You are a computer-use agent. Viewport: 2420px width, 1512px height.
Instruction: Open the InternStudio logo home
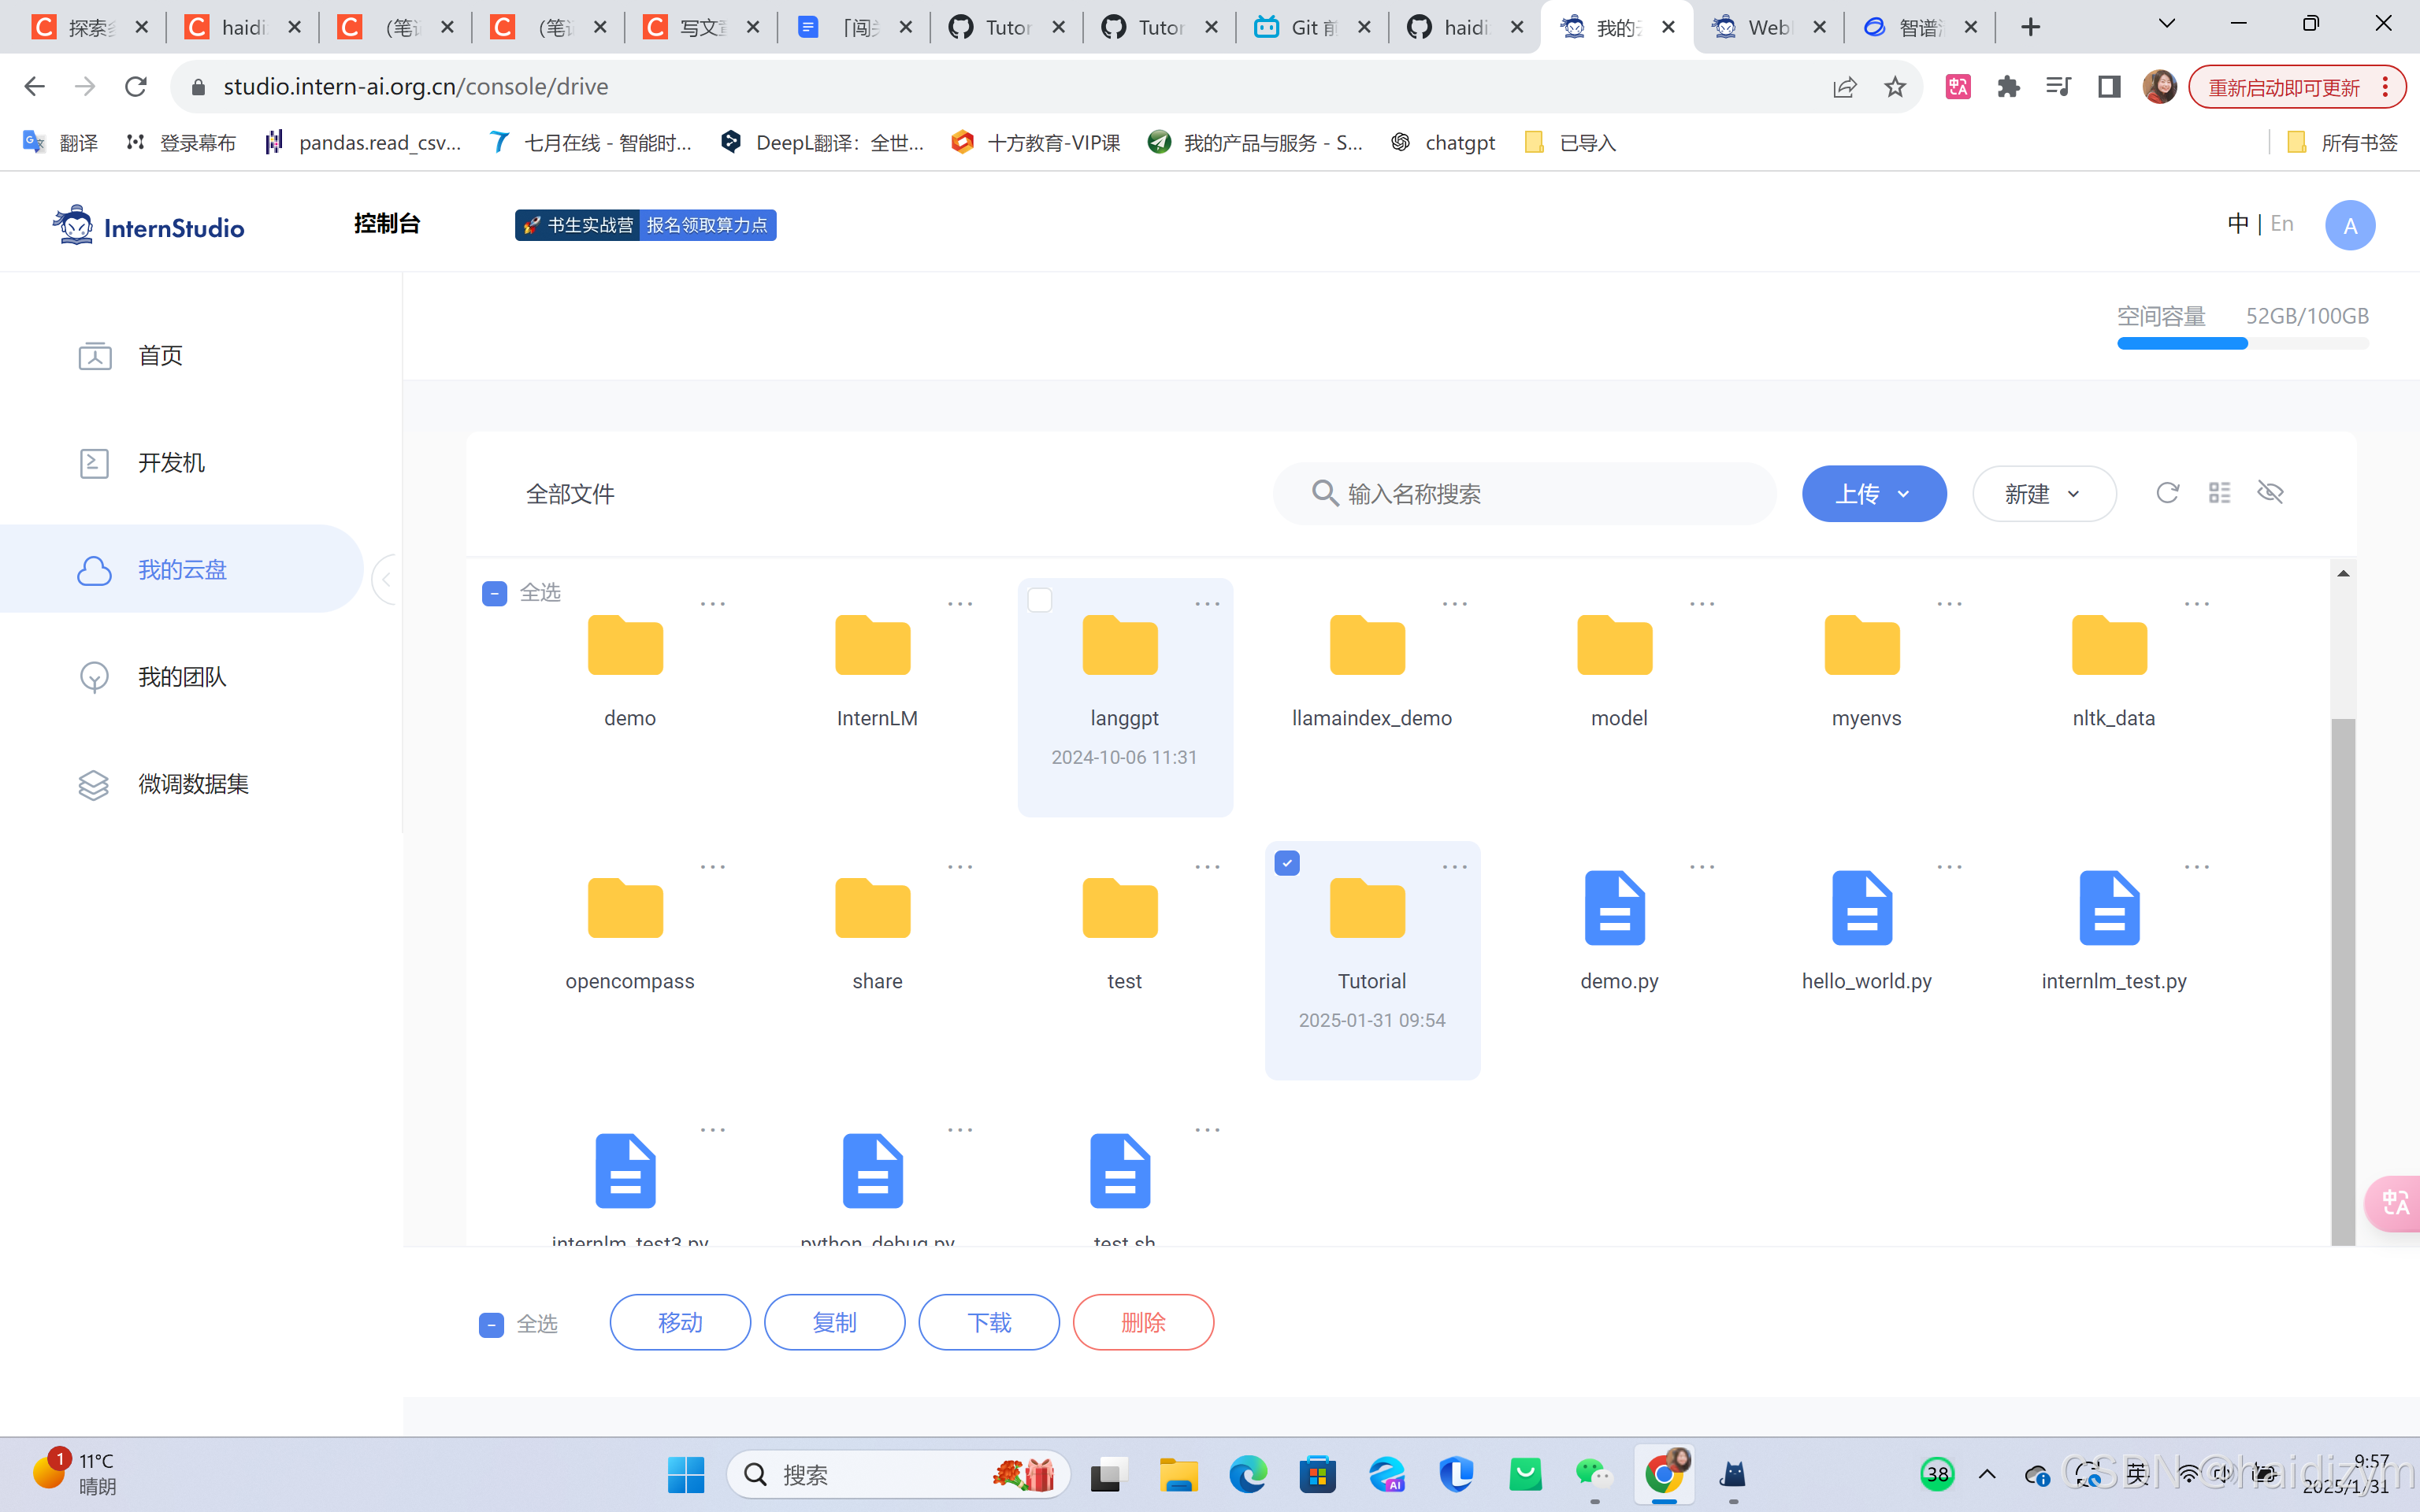(148, 226)
